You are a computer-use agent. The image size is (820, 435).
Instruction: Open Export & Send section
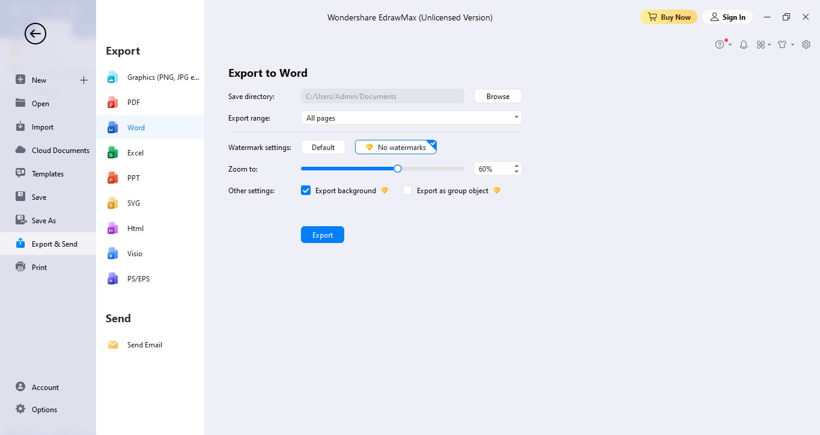48,244
